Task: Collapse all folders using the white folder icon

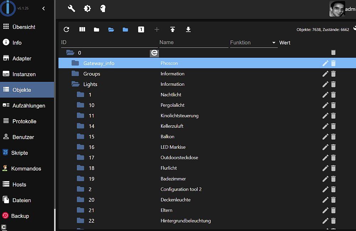Action: click(x=96, y=30)
